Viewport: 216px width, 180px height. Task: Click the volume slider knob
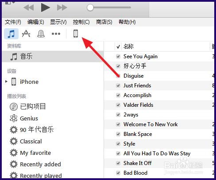click(x=90, y=7)
